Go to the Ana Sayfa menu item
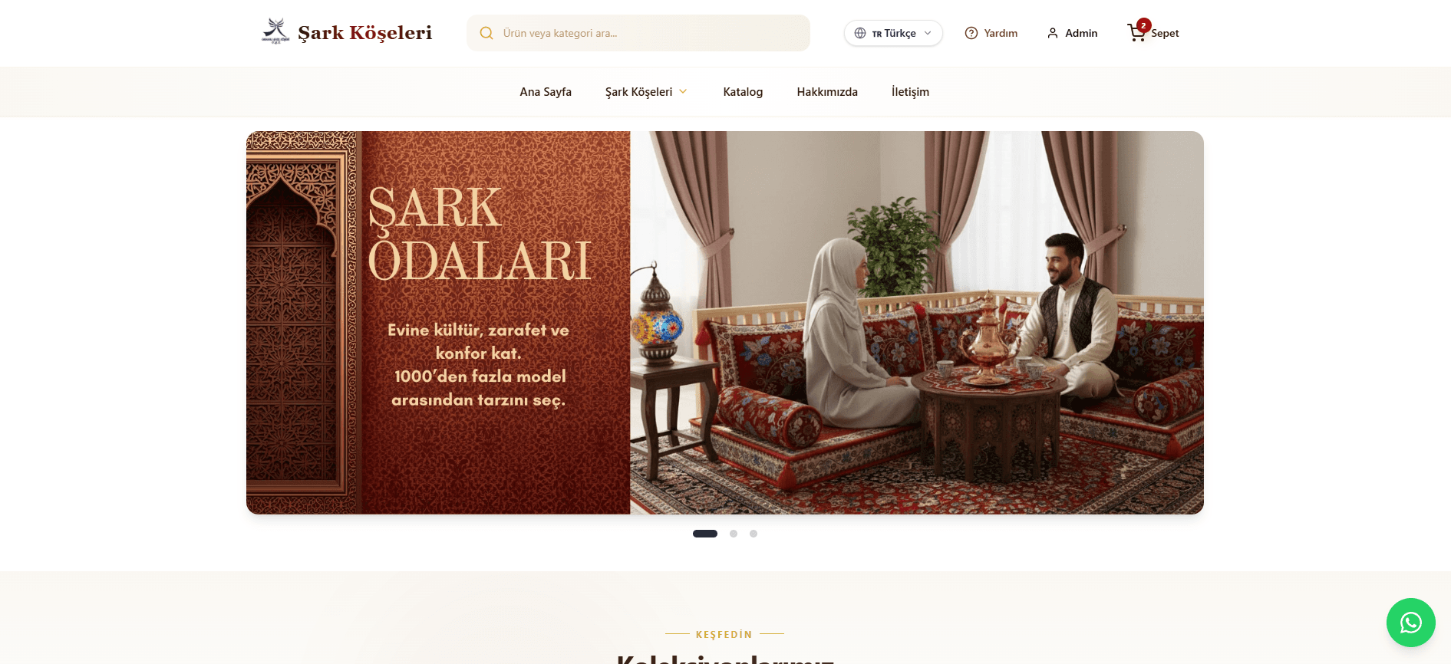Viewport: 1451px width, 664px height. (x=546, y=91)
